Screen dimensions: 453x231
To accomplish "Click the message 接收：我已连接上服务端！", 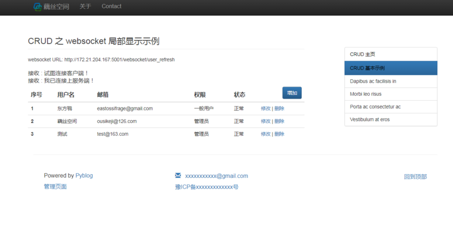I will (x=61, y=80).
